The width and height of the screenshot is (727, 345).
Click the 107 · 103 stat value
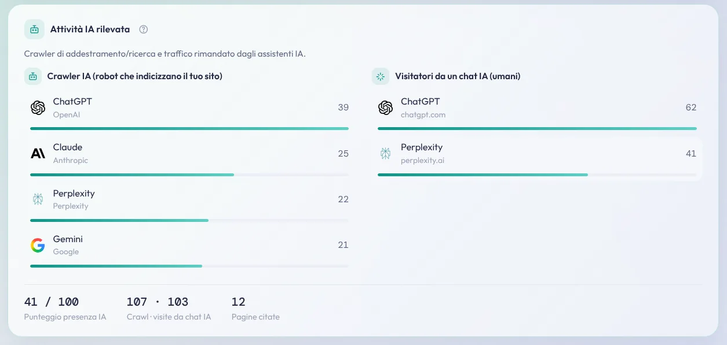coord(158,302)
